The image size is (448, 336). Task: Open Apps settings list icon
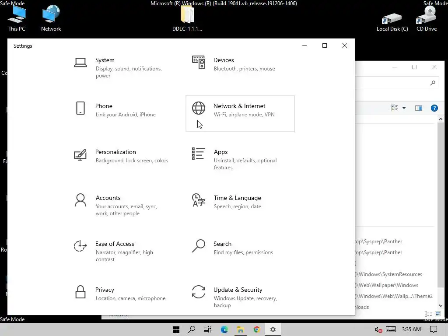pyautogui.click(x=199, y=154)
